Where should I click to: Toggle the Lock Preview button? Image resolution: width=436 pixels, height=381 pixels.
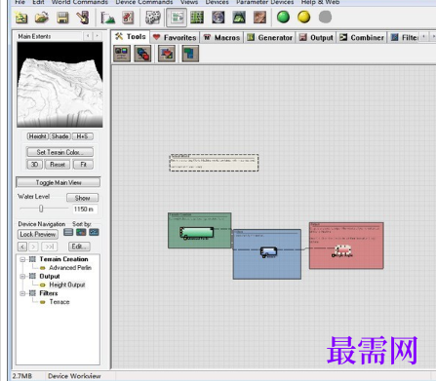click(x=38, y=234)
